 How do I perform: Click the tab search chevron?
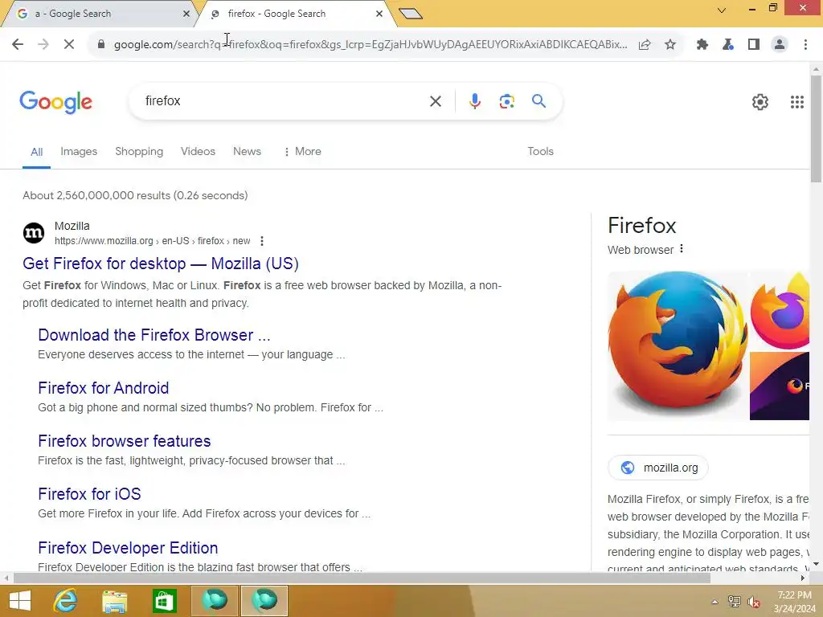722,10
